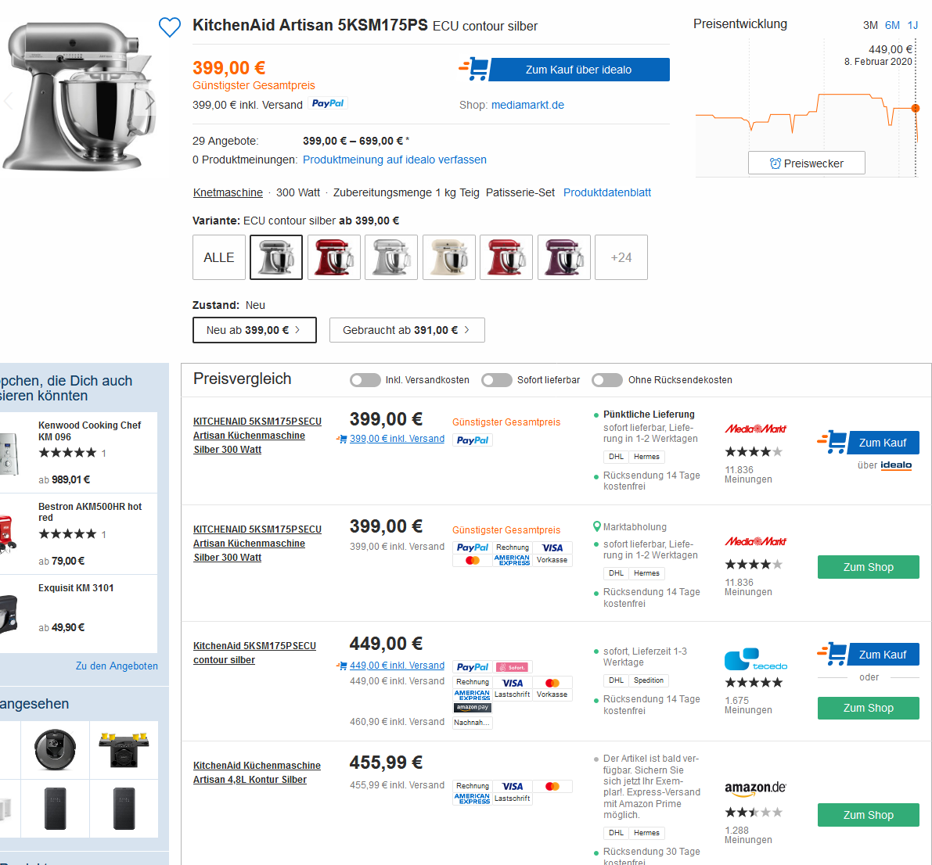
Task: Click the heart wishlist icon beside product title
Action: pyautogui.click(x=170, y=27)
